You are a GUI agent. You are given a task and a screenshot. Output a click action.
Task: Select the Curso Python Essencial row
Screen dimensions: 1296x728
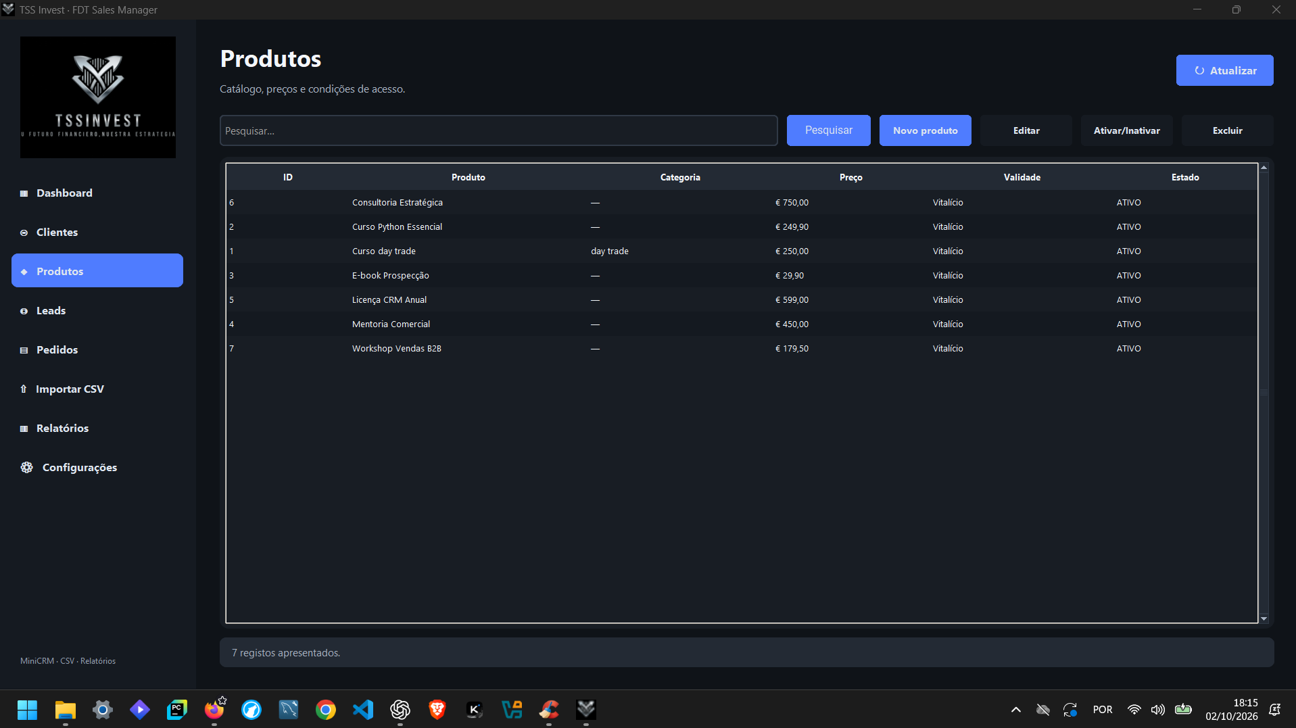tap(742, 227)
